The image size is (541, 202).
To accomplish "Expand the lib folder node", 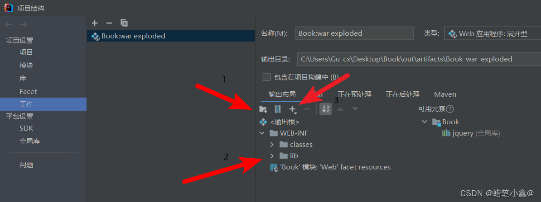I will (x=272, y=156).
